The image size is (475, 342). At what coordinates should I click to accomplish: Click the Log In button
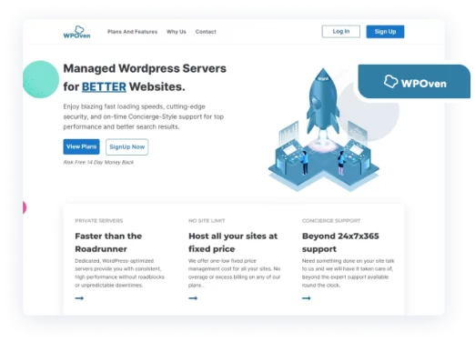[341, 32]
